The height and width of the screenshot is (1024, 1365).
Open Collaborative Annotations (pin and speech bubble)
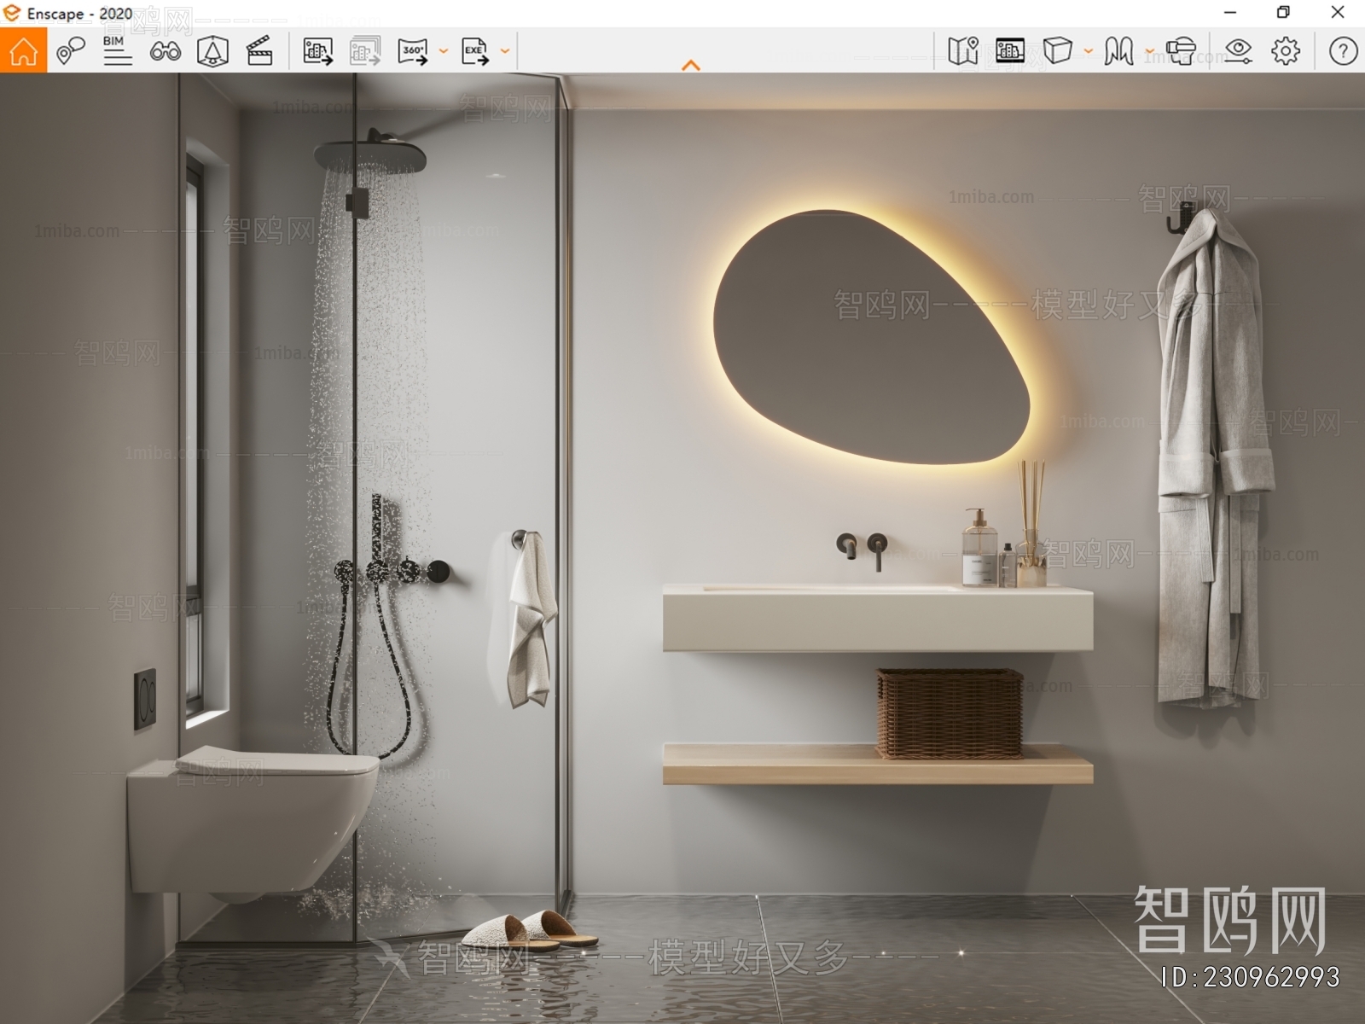[x=71, y=51]
